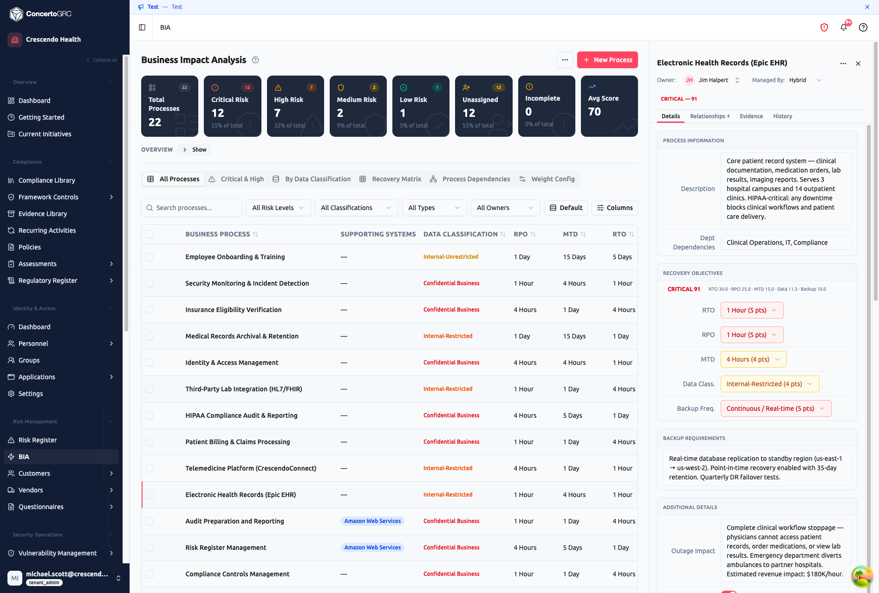Click the Default view button
Viewport: 879px width, 593px height.
pos(566,208)
